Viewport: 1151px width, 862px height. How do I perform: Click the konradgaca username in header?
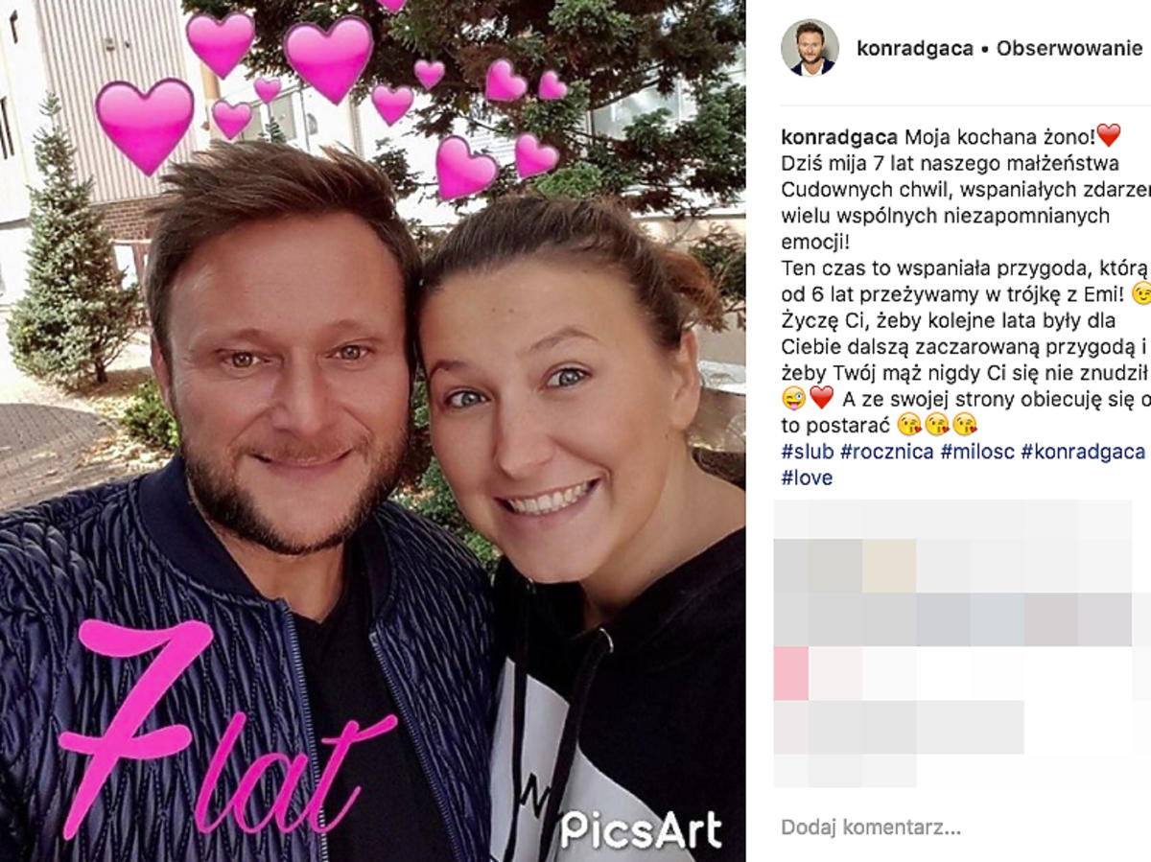pos(915,48)
